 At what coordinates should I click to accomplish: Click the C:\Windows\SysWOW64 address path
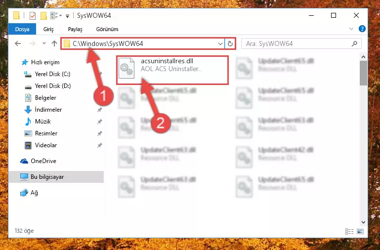(x=108, y=44)
